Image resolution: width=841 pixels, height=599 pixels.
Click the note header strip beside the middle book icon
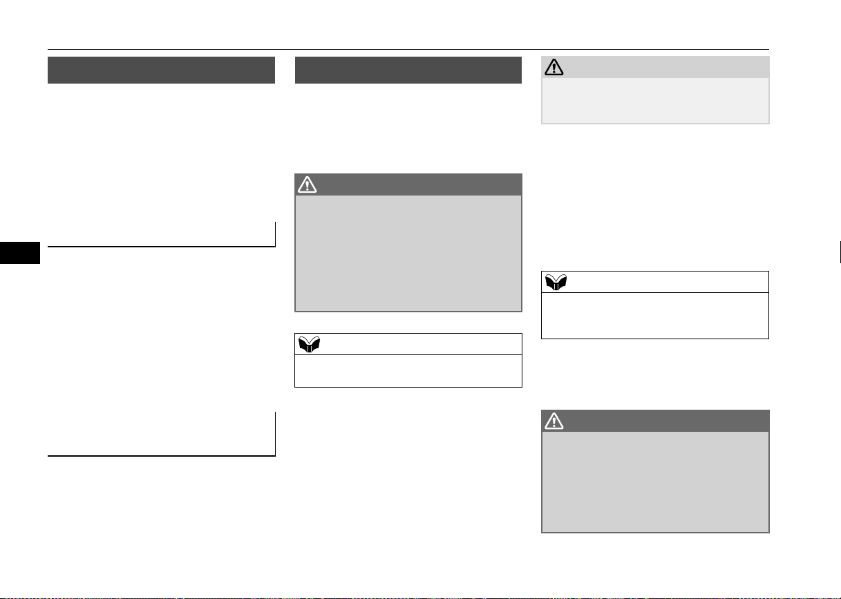click(420, 344)
